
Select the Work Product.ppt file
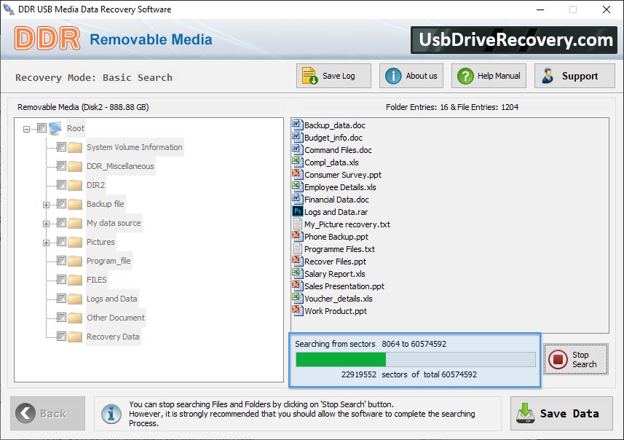coord(336,311)
